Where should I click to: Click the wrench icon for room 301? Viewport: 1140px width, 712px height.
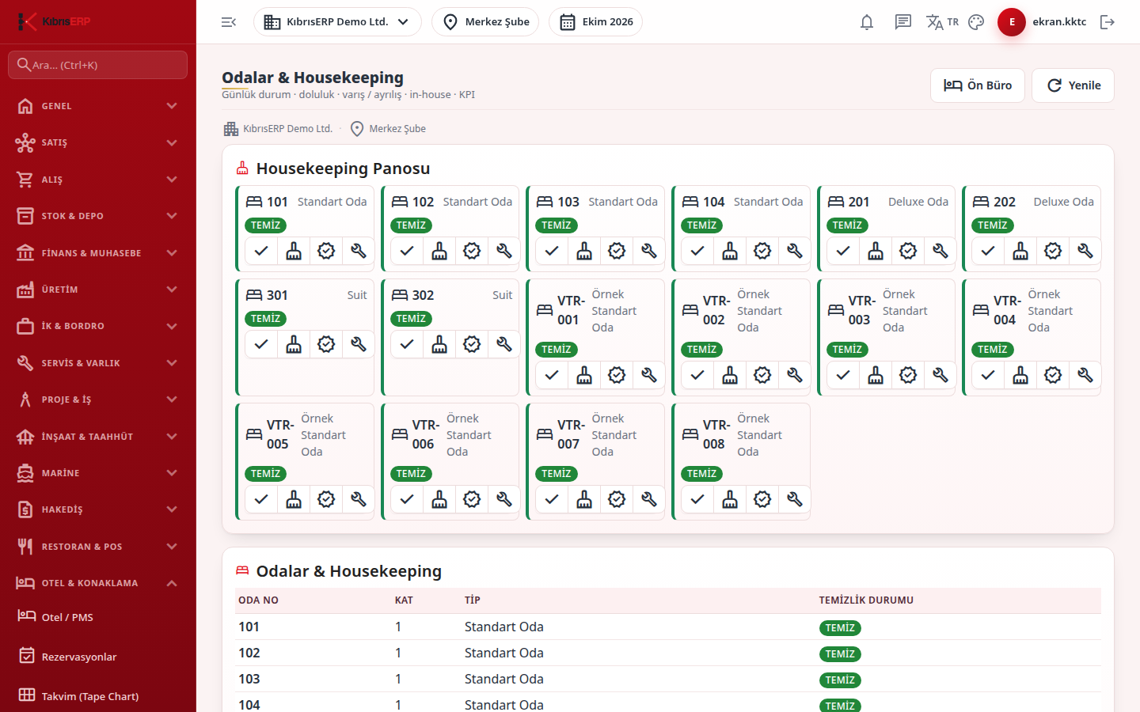(359, 344)
